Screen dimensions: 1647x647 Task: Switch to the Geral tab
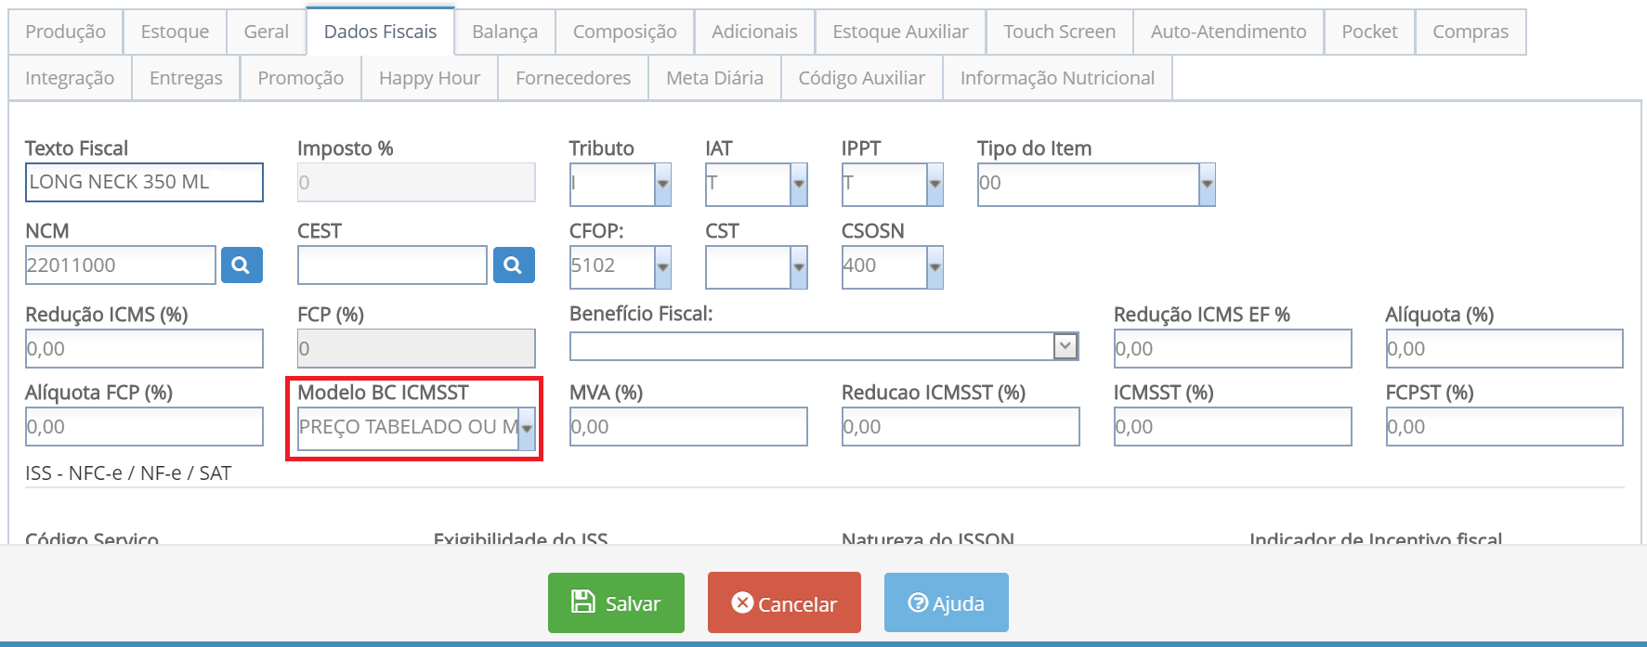click(267, 32)
